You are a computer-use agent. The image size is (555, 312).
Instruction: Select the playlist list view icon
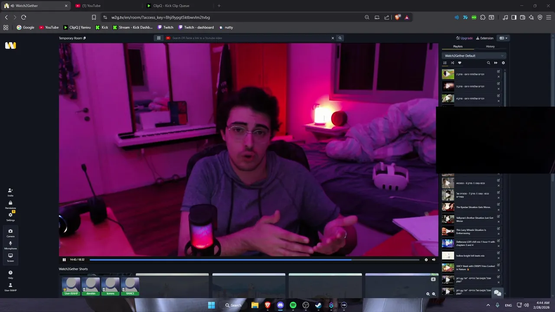pos(445,63)
